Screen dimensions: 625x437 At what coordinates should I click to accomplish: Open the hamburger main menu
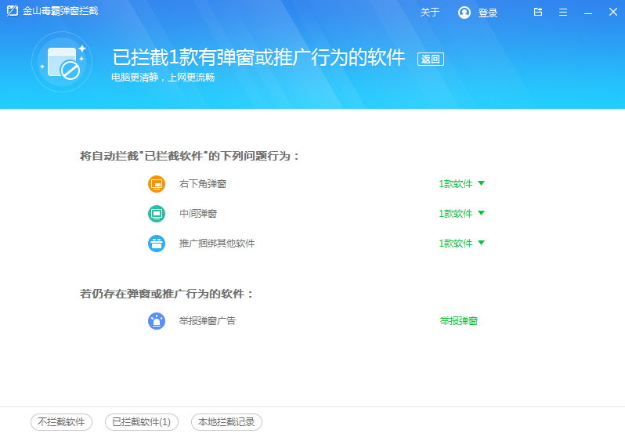[x=563, y=13]
